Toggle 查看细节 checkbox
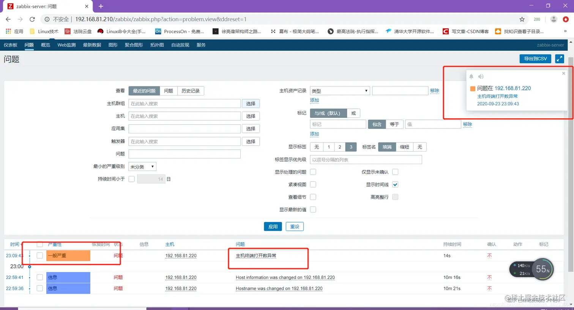Image resolution: width=574 pixels, height=310 pixels. 313,197
